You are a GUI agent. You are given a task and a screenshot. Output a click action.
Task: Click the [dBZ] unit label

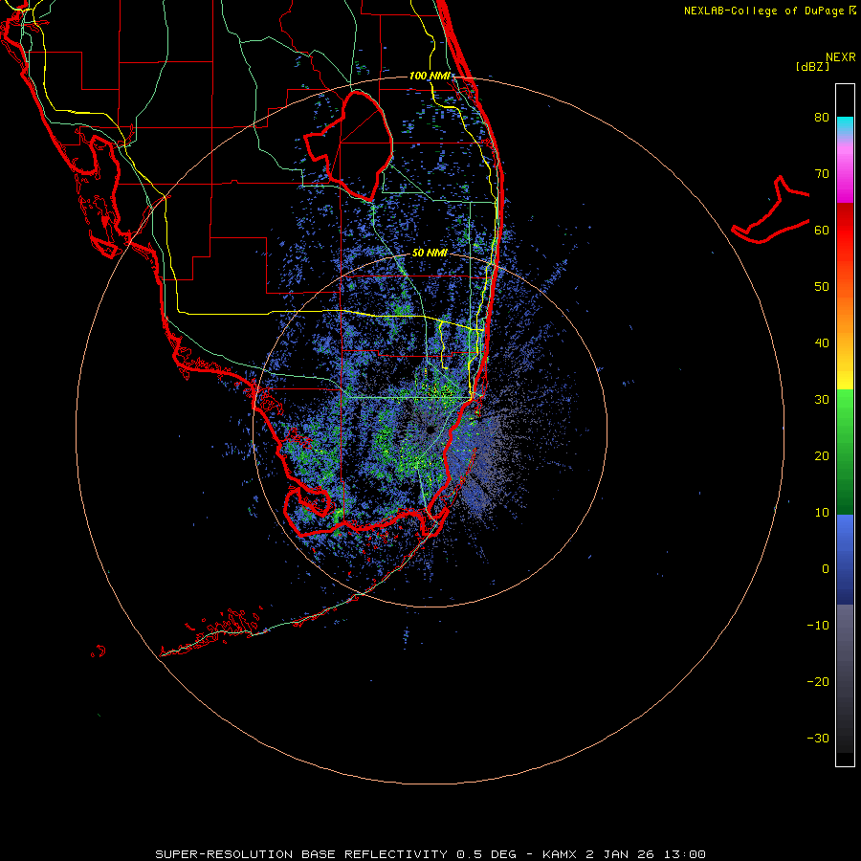(x=812, y=66)
